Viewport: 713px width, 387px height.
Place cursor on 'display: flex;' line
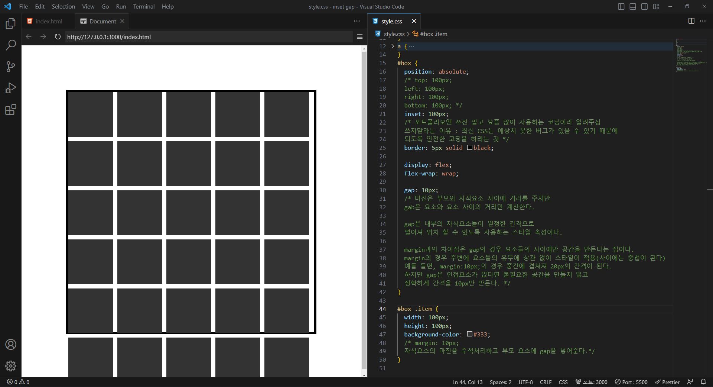click(428, 165)
